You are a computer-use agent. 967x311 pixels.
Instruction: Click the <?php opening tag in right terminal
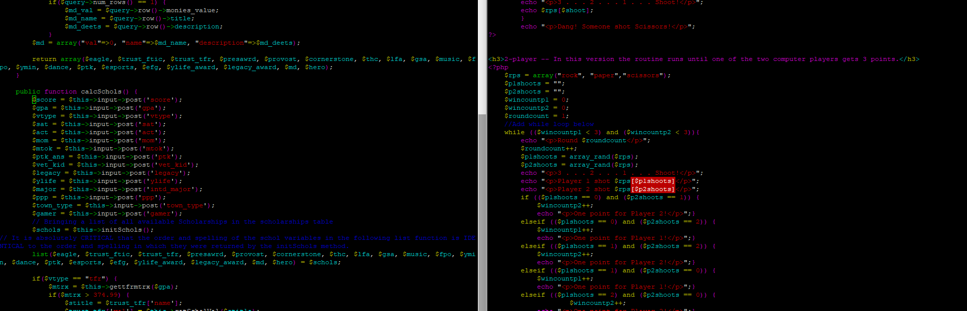point(498,67)
